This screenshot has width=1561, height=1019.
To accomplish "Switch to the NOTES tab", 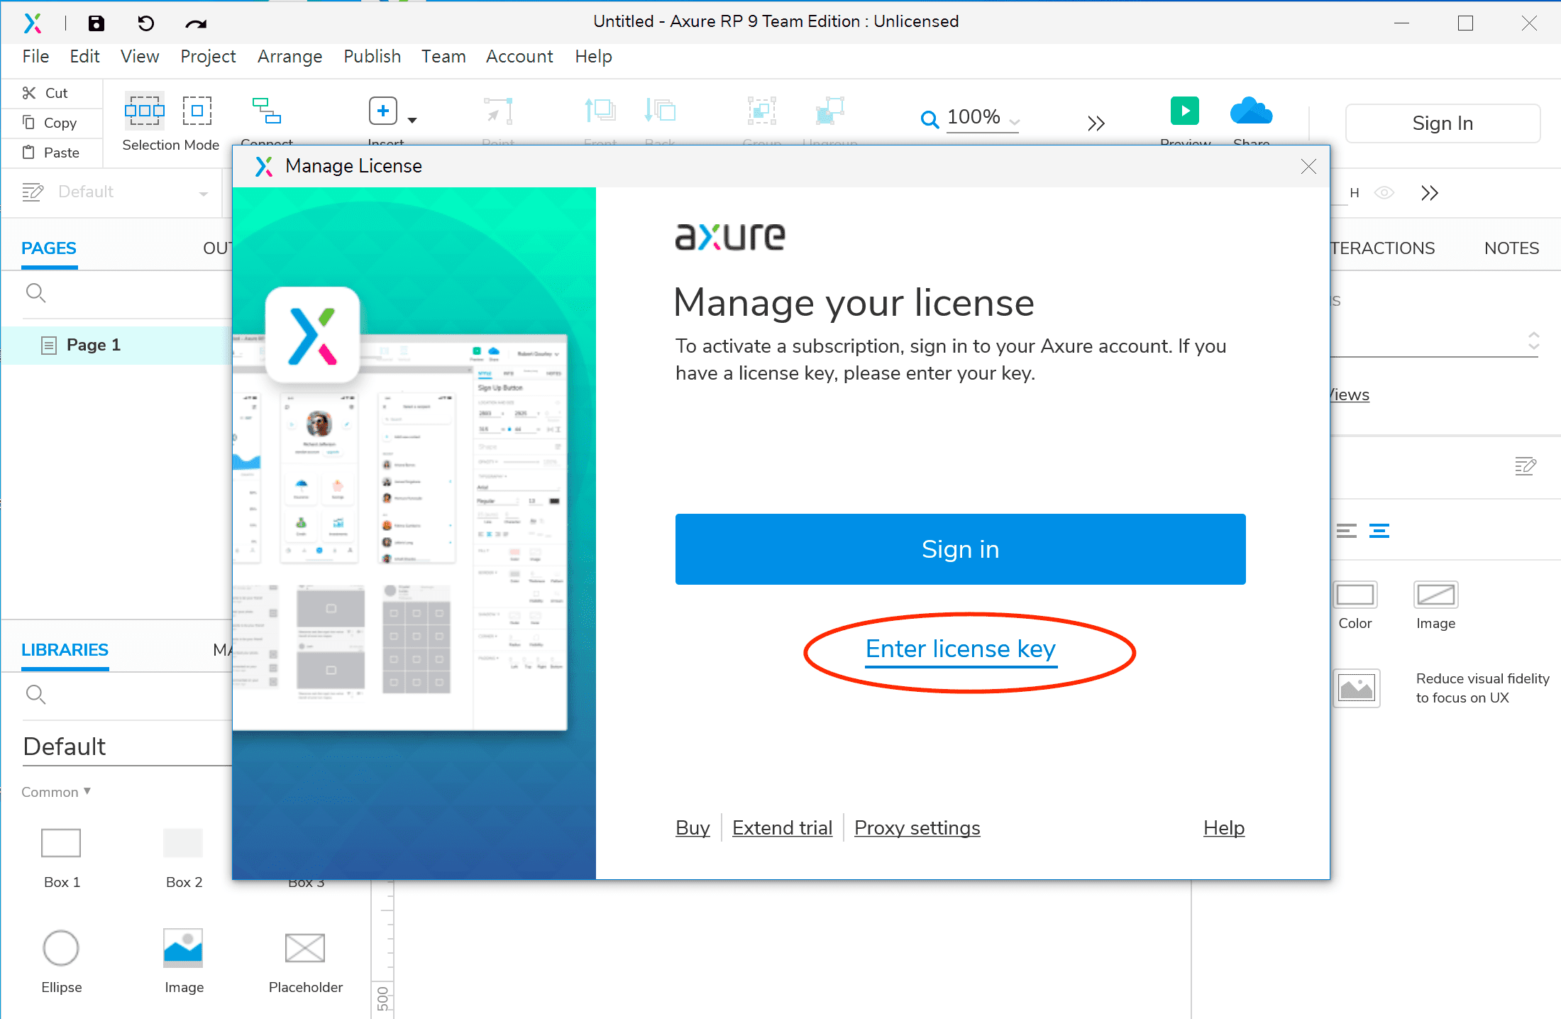I will pos(1511,248).
